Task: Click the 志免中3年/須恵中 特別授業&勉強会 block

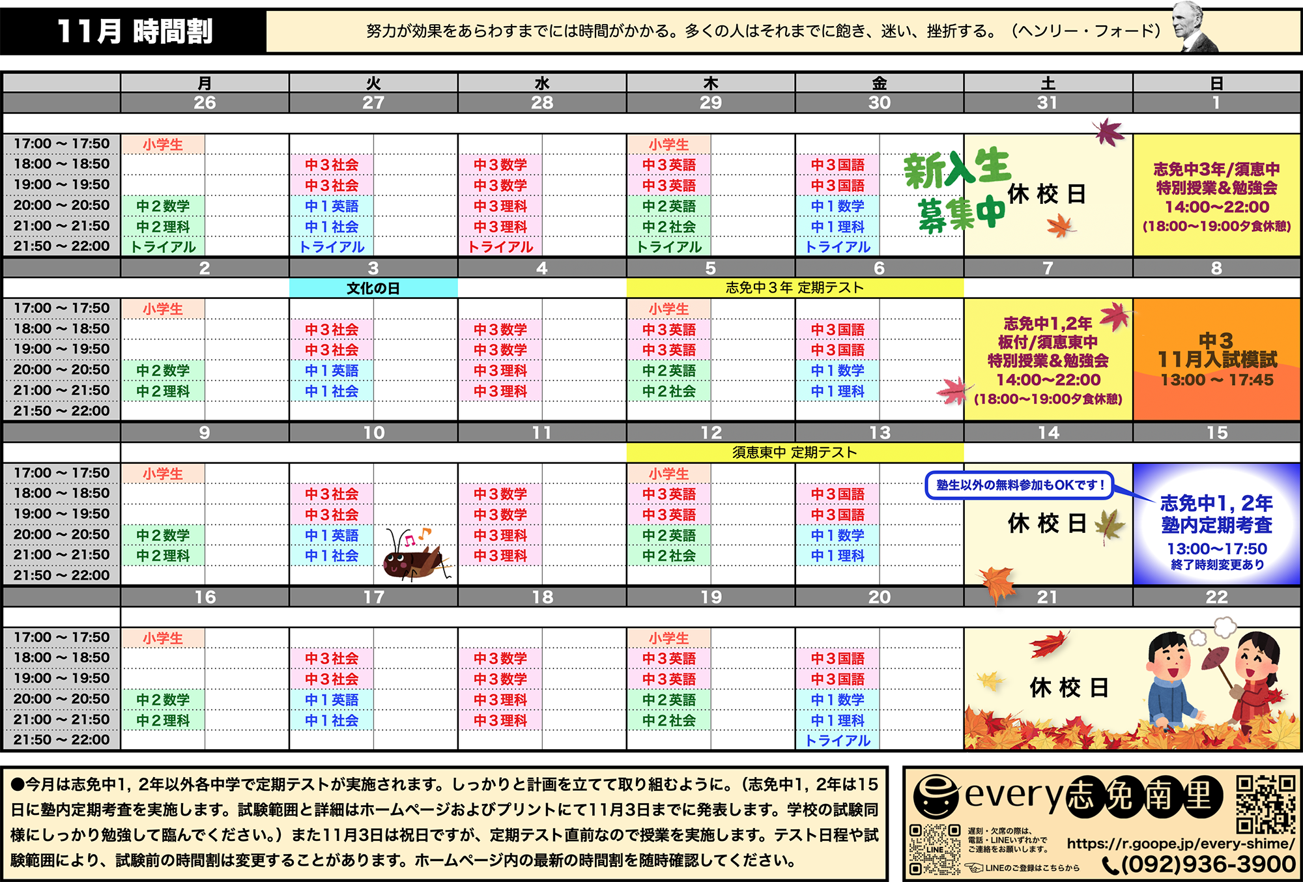Action: pos(1216,195)
